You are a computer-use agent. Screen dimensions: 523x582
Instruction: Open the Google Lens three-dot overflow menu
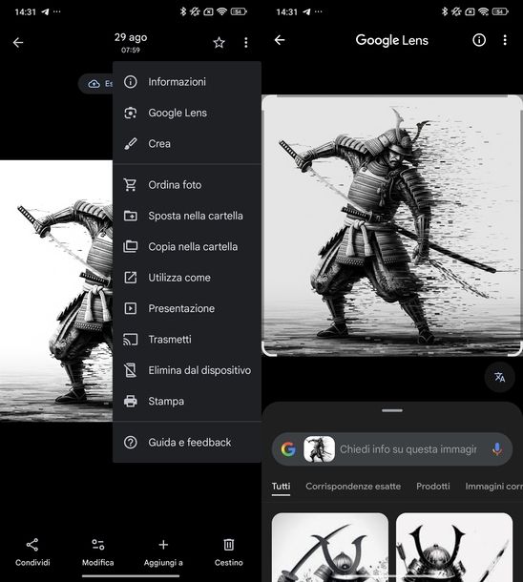pyautogui.click(x=505, y=40)
